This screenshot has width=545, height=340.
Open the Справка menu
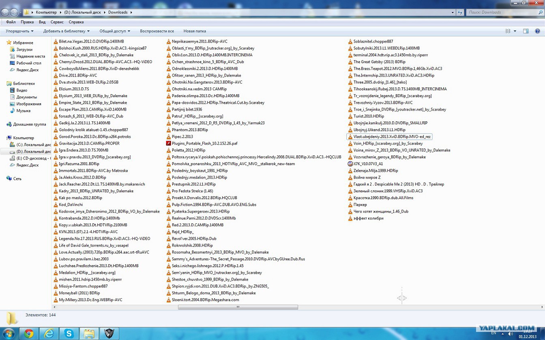point(76,22)
